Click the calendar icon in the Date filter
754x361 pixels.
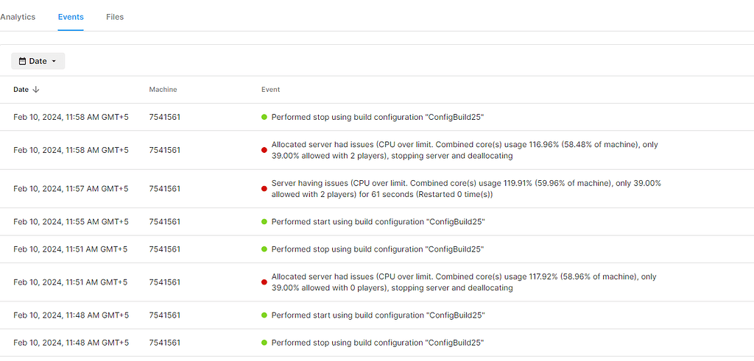click(22, 61)
